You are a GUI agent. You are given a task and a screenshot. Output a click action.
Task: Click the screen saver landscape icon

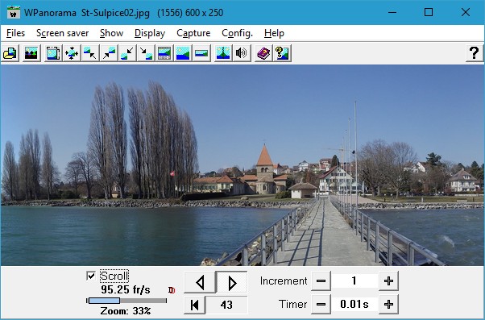[31, 53]
